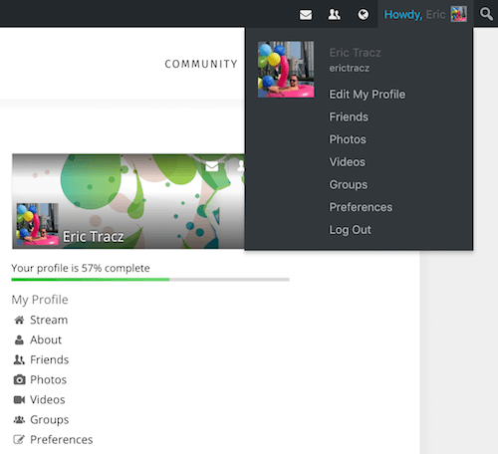Image resolution: width=498 pixels, height=454 pixels.
Task: Click the person icon on profile cover
Action: pos(241,166)
